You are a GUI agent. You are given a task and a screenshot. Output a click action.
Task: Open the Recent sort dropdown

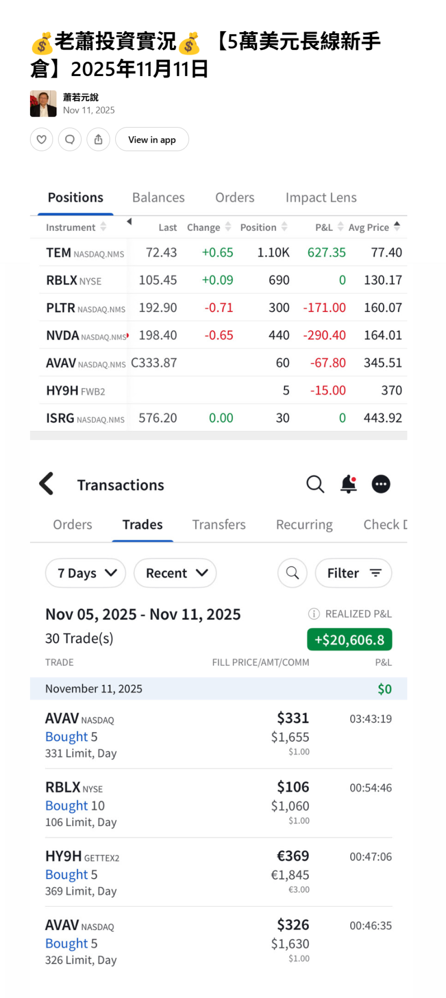175,573
